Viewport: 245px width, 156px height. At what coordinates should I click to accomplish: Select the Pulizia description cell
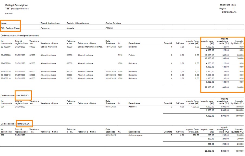[132, 55]
